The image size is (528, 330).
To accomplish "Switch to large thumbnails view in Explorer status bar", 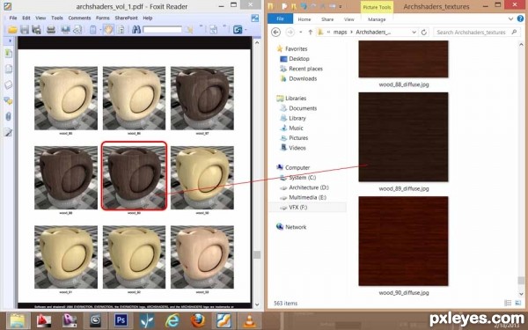I will (518, 303).
